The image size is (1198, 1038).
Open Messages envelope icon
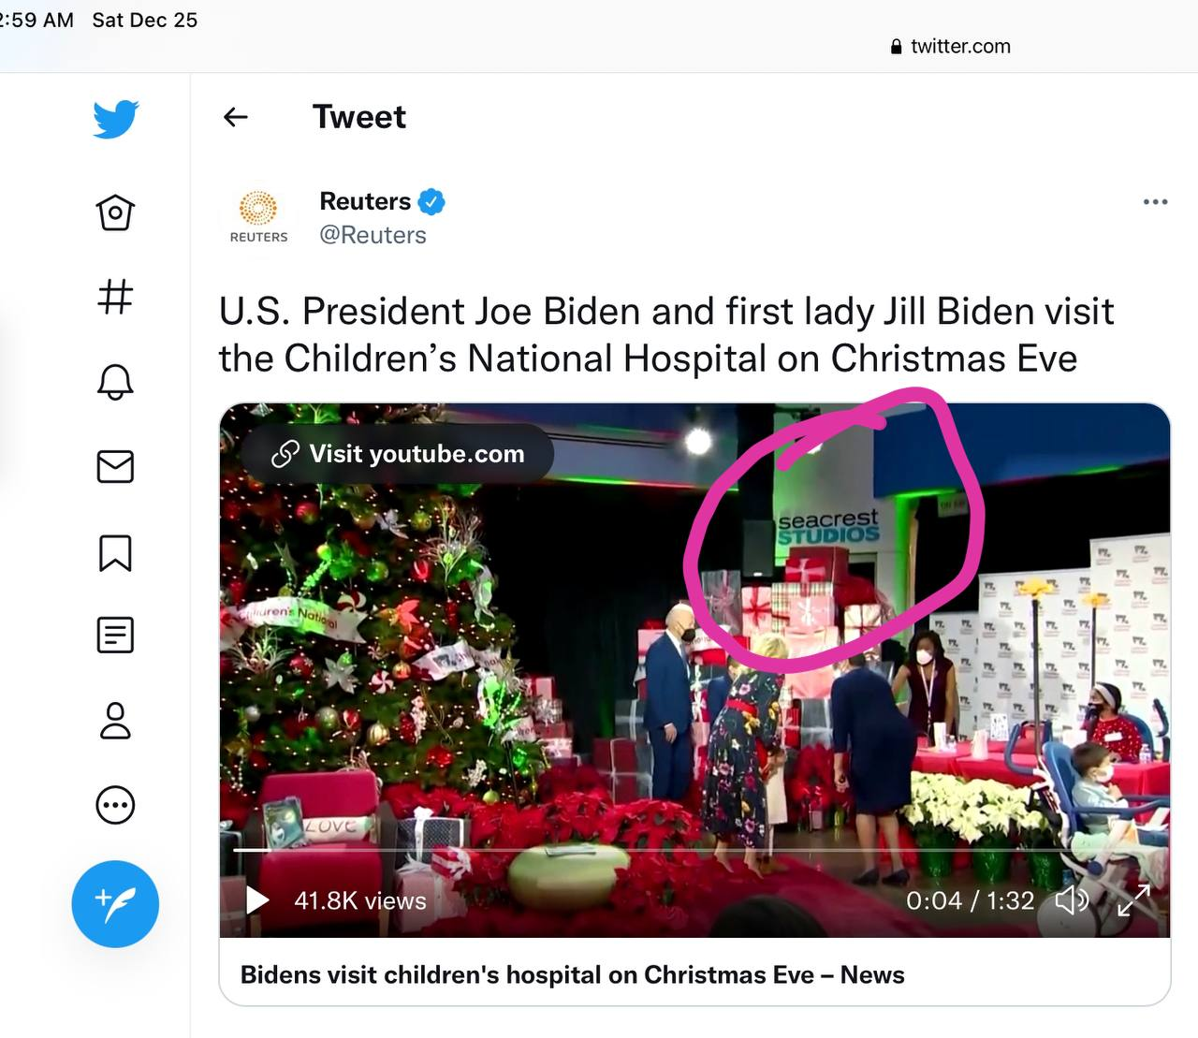tap(115, 466)
